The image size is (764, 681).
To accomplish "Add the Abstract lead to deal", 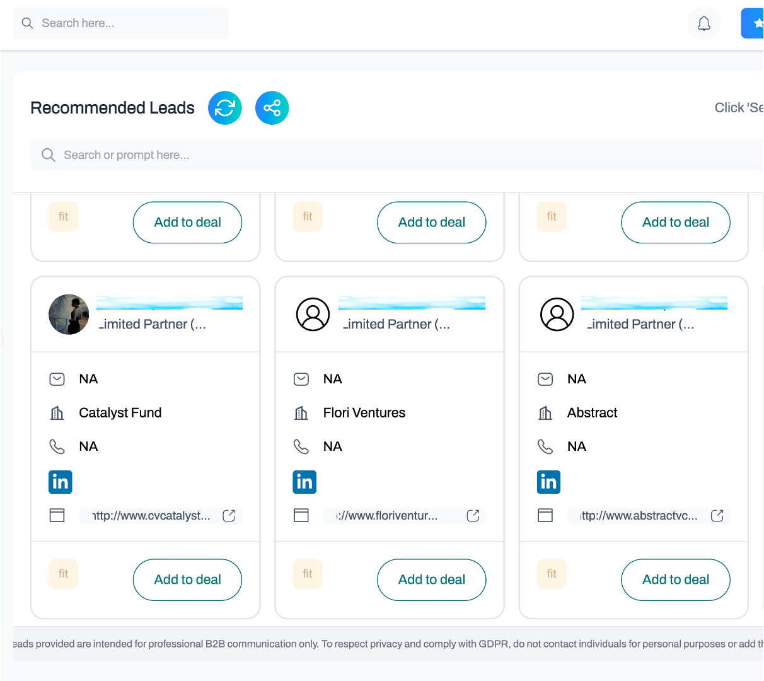I will coord(676,579).
